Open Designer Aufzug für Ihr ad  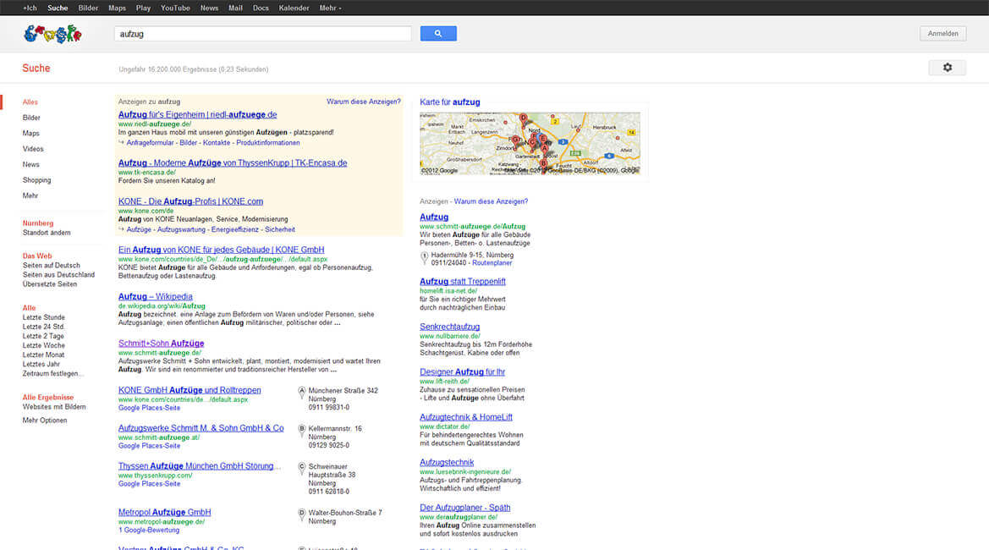click(462, 372)
